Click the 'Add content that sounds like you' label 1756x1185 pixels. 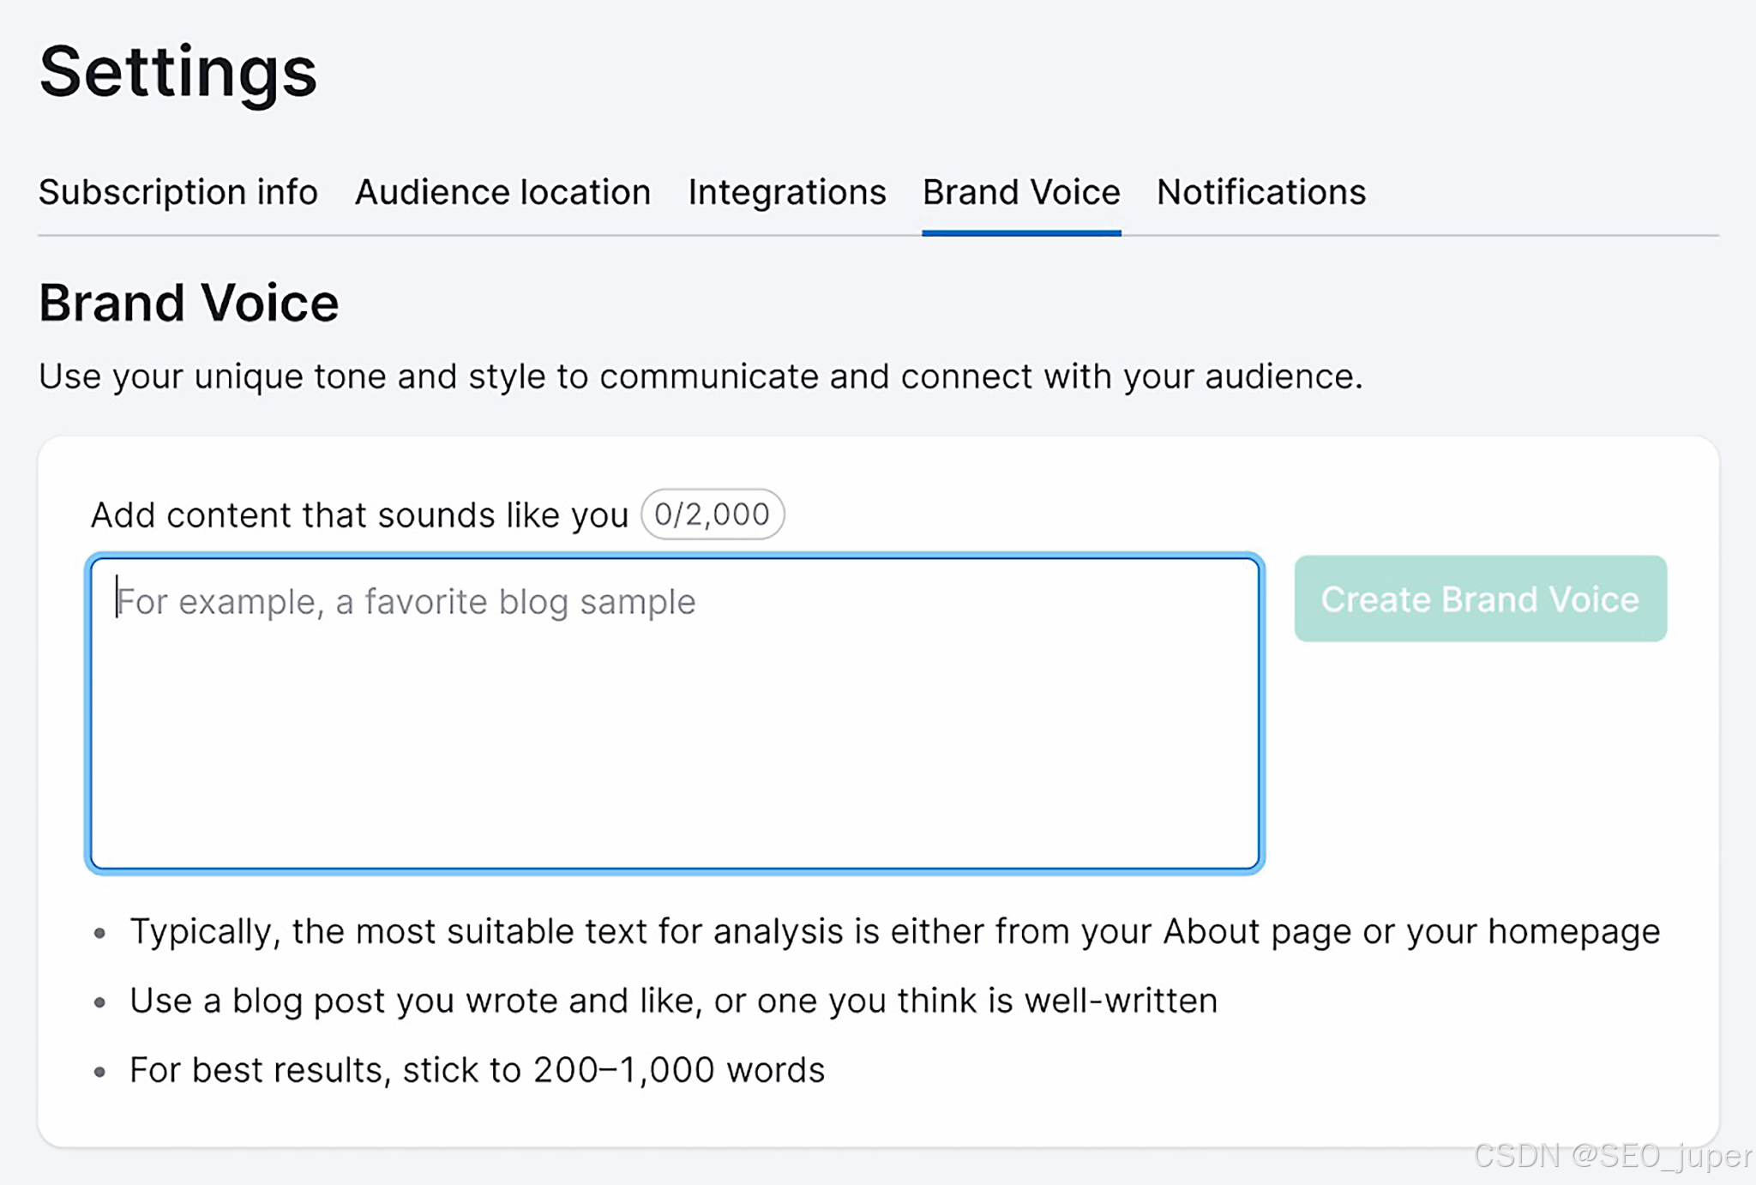point(359,515)
